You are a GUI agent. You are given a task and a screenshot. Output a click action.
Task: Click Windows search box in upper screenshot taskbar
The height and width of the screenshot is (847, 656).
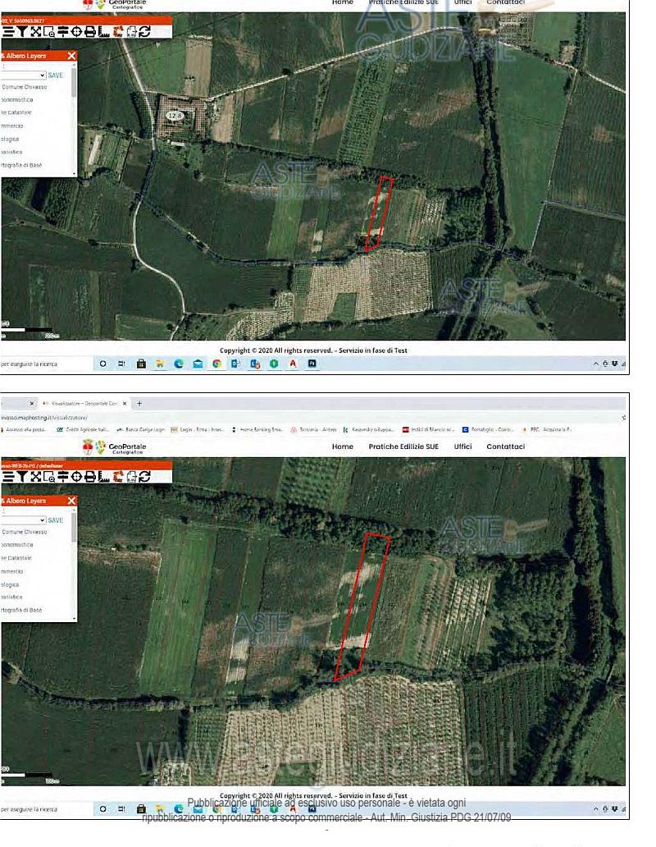pyautogui.click(x=47, y=364)
